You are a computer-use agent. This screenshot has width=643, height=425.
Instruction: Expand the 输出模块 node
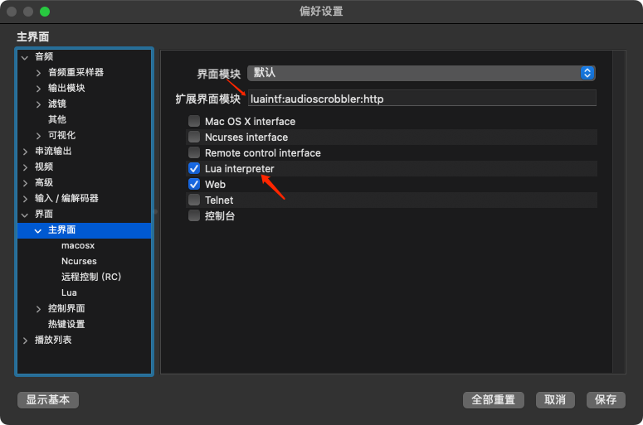tap(38, 89)
